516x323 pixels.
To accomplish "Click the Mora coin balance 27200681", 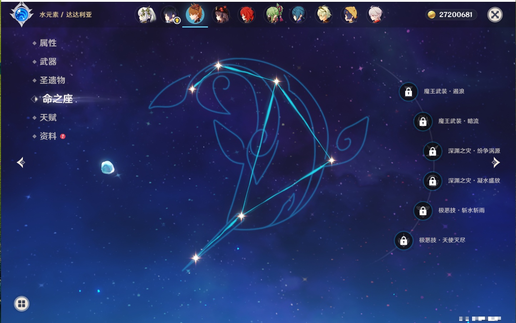I will pyautogui.click(x=451, y=15).
